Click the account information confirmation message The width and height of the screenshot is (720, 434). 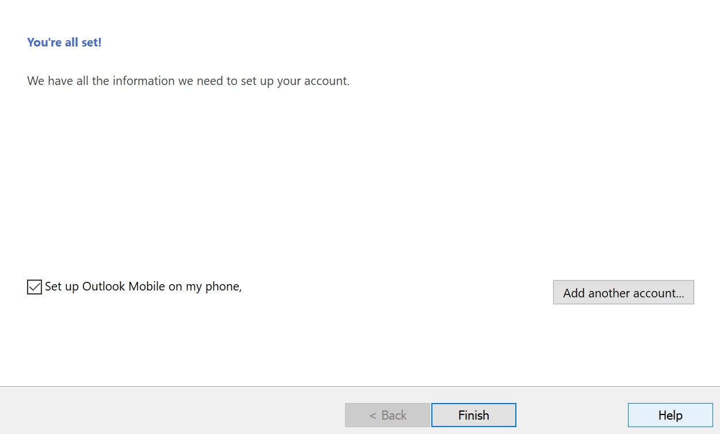(188, 81)
